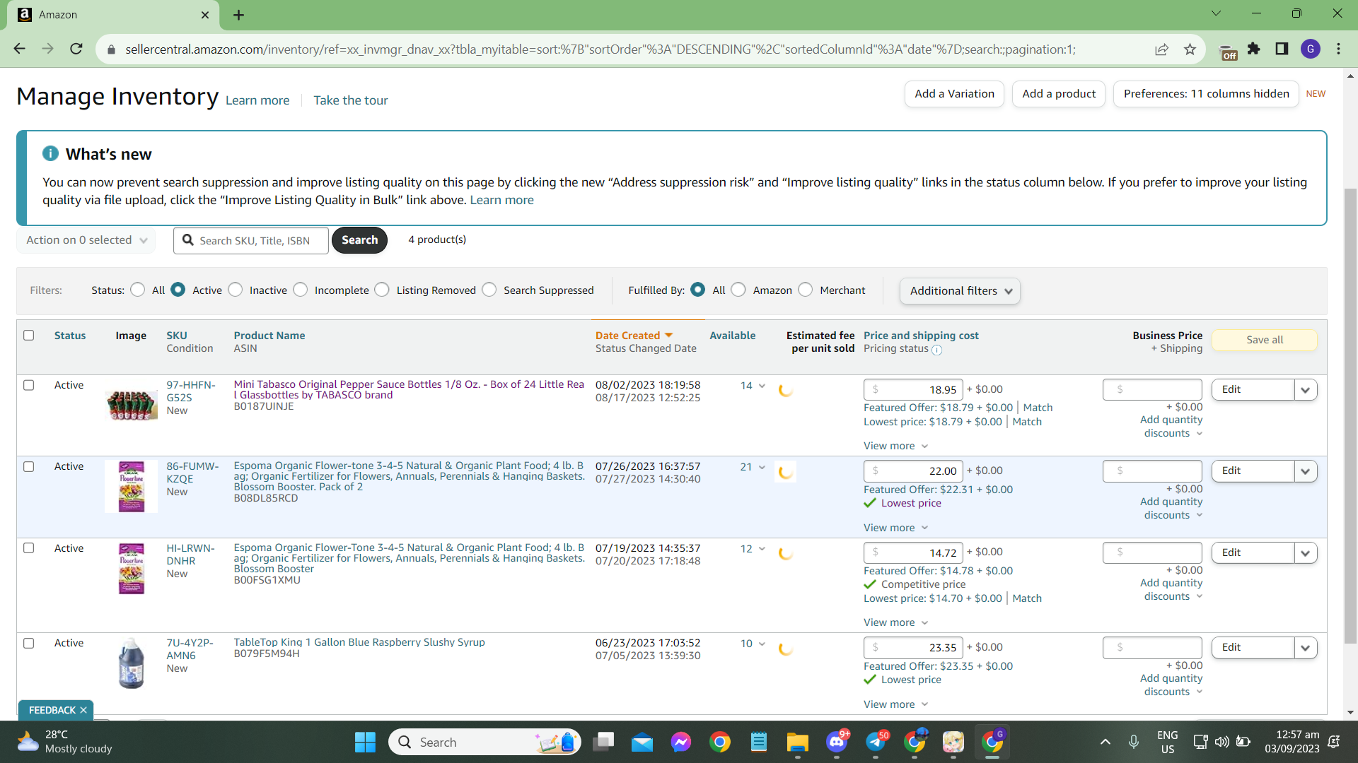Click the Add a product button
This screenshot has width=1358, height=763.
[1059, 94]
